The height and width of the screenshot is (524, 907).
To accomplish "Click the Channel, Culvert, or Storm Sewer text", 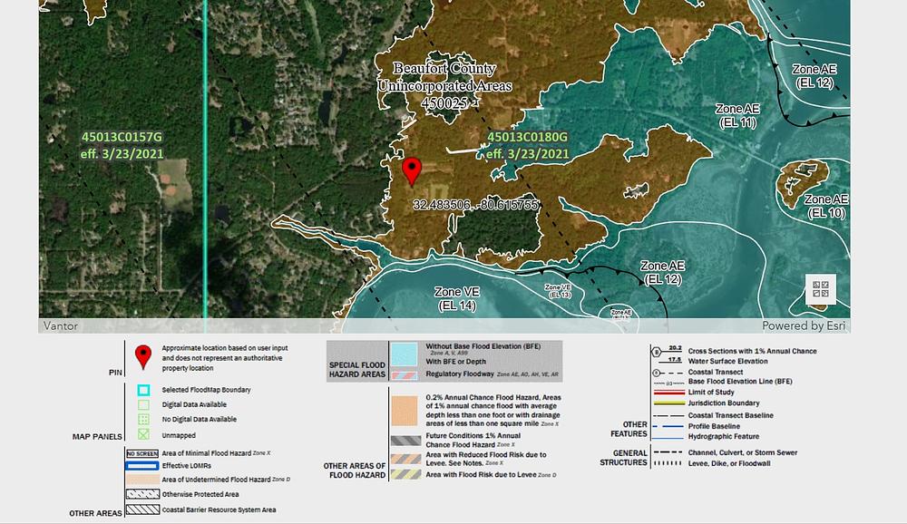I will point(743,453).
